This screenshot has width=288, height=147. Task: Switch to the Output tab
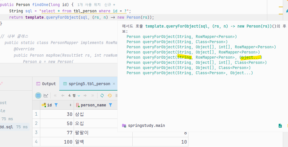click(46, 84)
